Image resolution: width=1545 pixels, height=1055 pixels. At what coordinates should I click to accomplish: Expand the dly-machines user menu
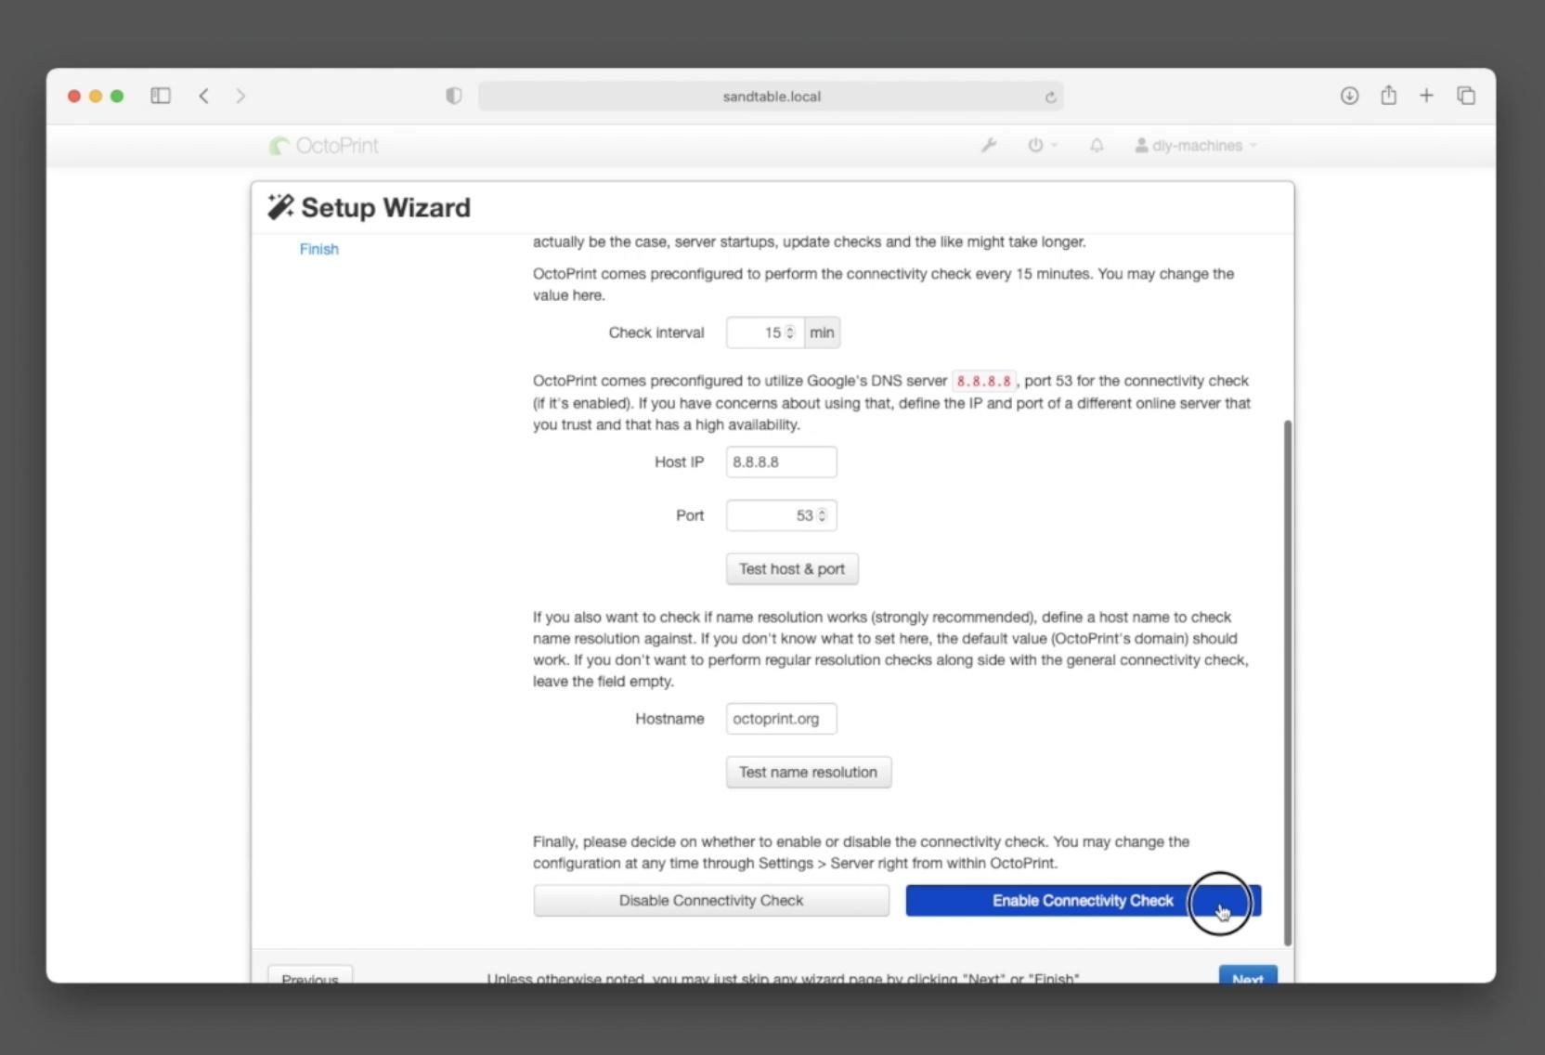coord(1194,145)
